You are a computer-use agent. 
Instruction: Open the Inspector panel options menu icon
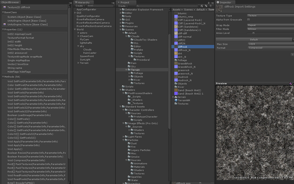(292, 2)
